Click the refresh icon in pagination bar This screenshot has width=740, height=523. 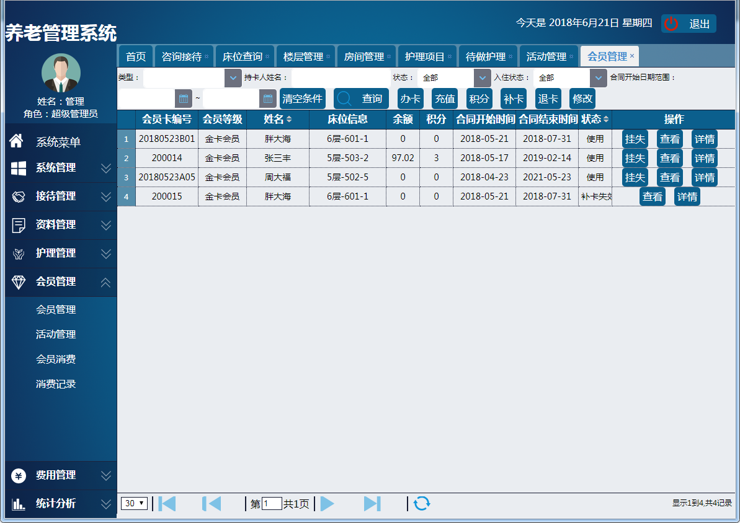click(x=422, y=504)
